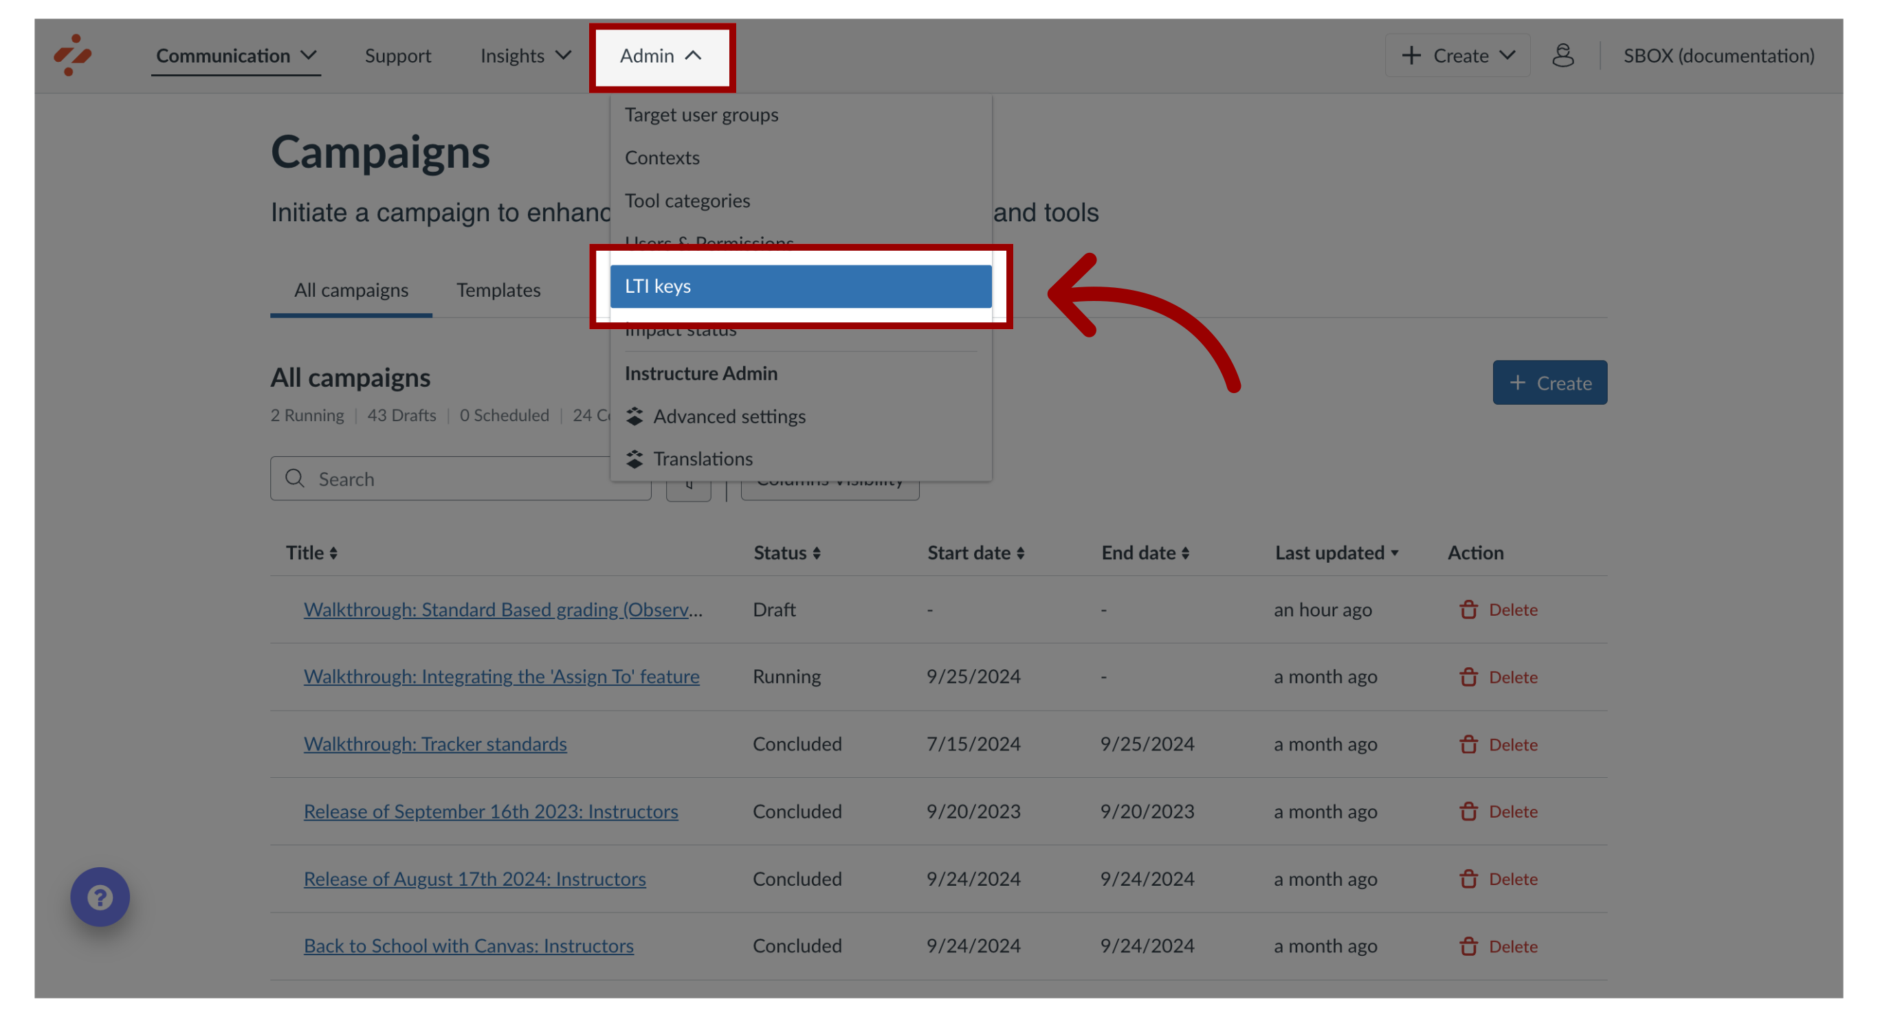Image resolution: width=1878 pixels, height=1017 pixels.
Task: Click plus icon in top Create button
Action: coord(1411,56)
